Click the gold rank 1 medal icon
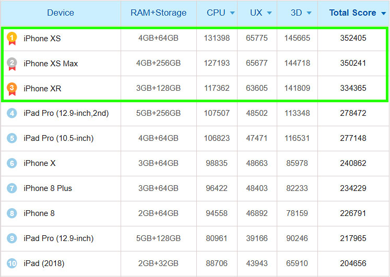The height and width of the screenshot is (277, 390). coord(11,38)
